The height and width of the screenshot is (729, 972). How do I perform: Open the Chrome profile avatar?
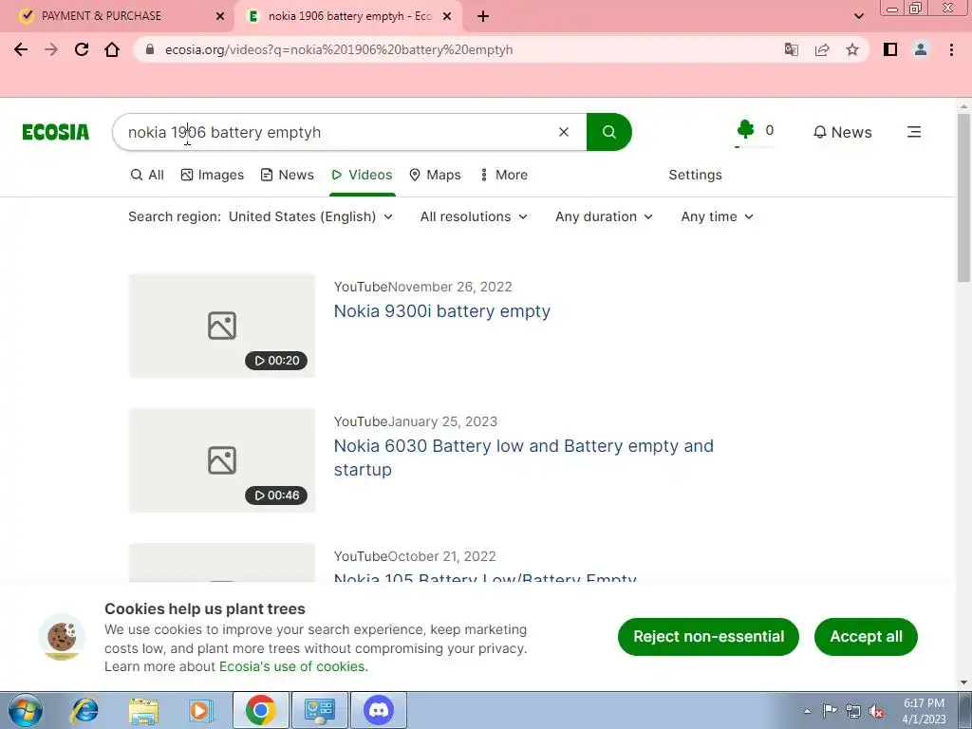(921, 49)
